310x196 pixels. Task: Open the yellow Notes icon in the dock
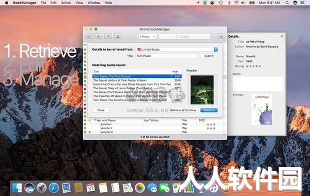[x=103, y=188]
